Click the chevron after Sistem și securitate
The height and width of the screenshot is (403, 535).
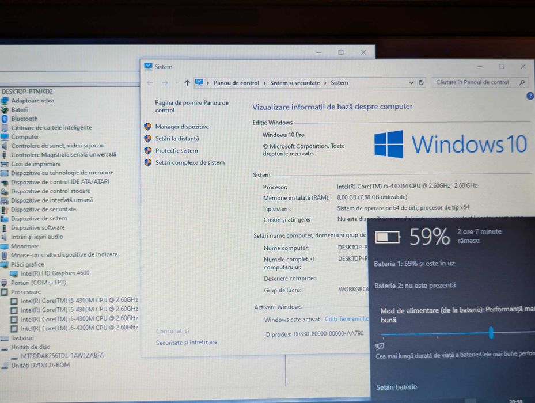click(325, 83)
